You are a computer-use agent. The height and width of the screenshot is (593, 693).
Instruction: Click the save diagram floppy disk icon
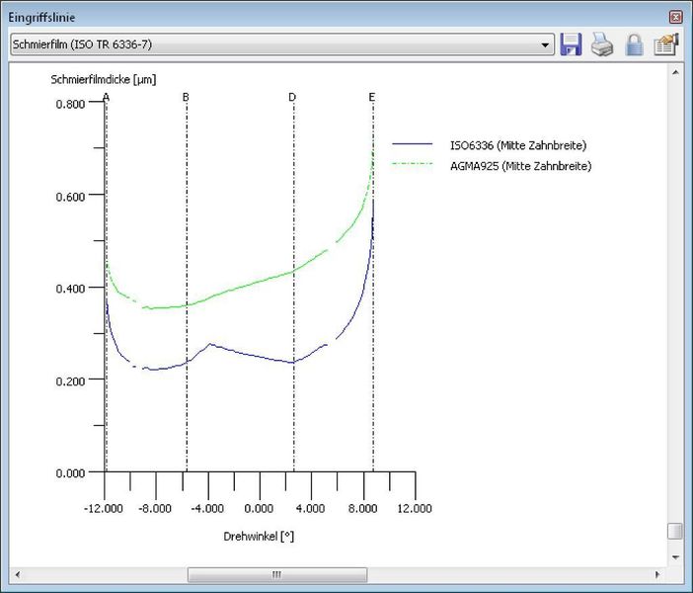[571, 44]
